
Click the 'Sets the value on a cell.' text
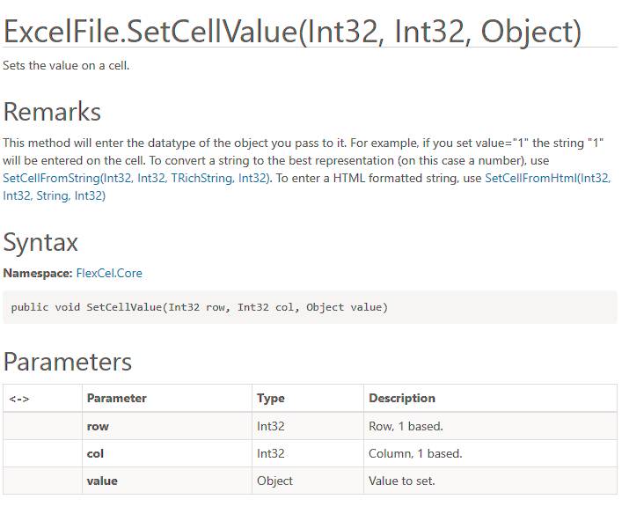tap(66, 65)
